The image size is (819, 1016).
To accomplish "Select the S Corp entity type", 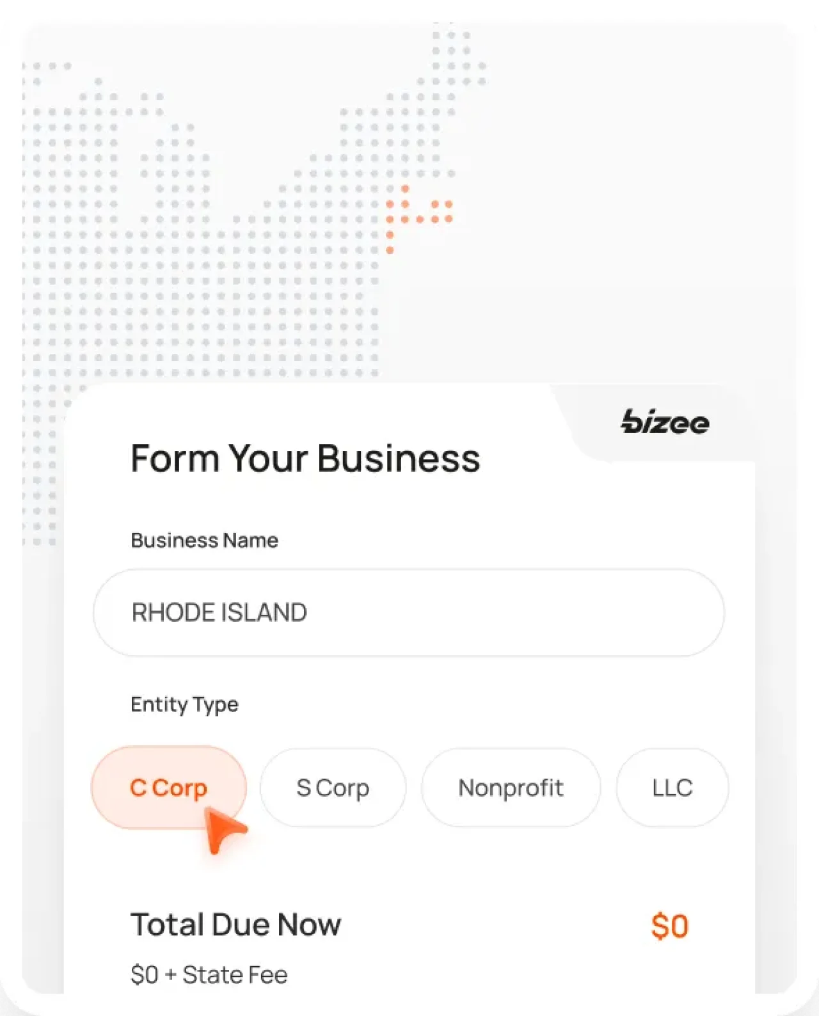I will [x=333, y=788].
